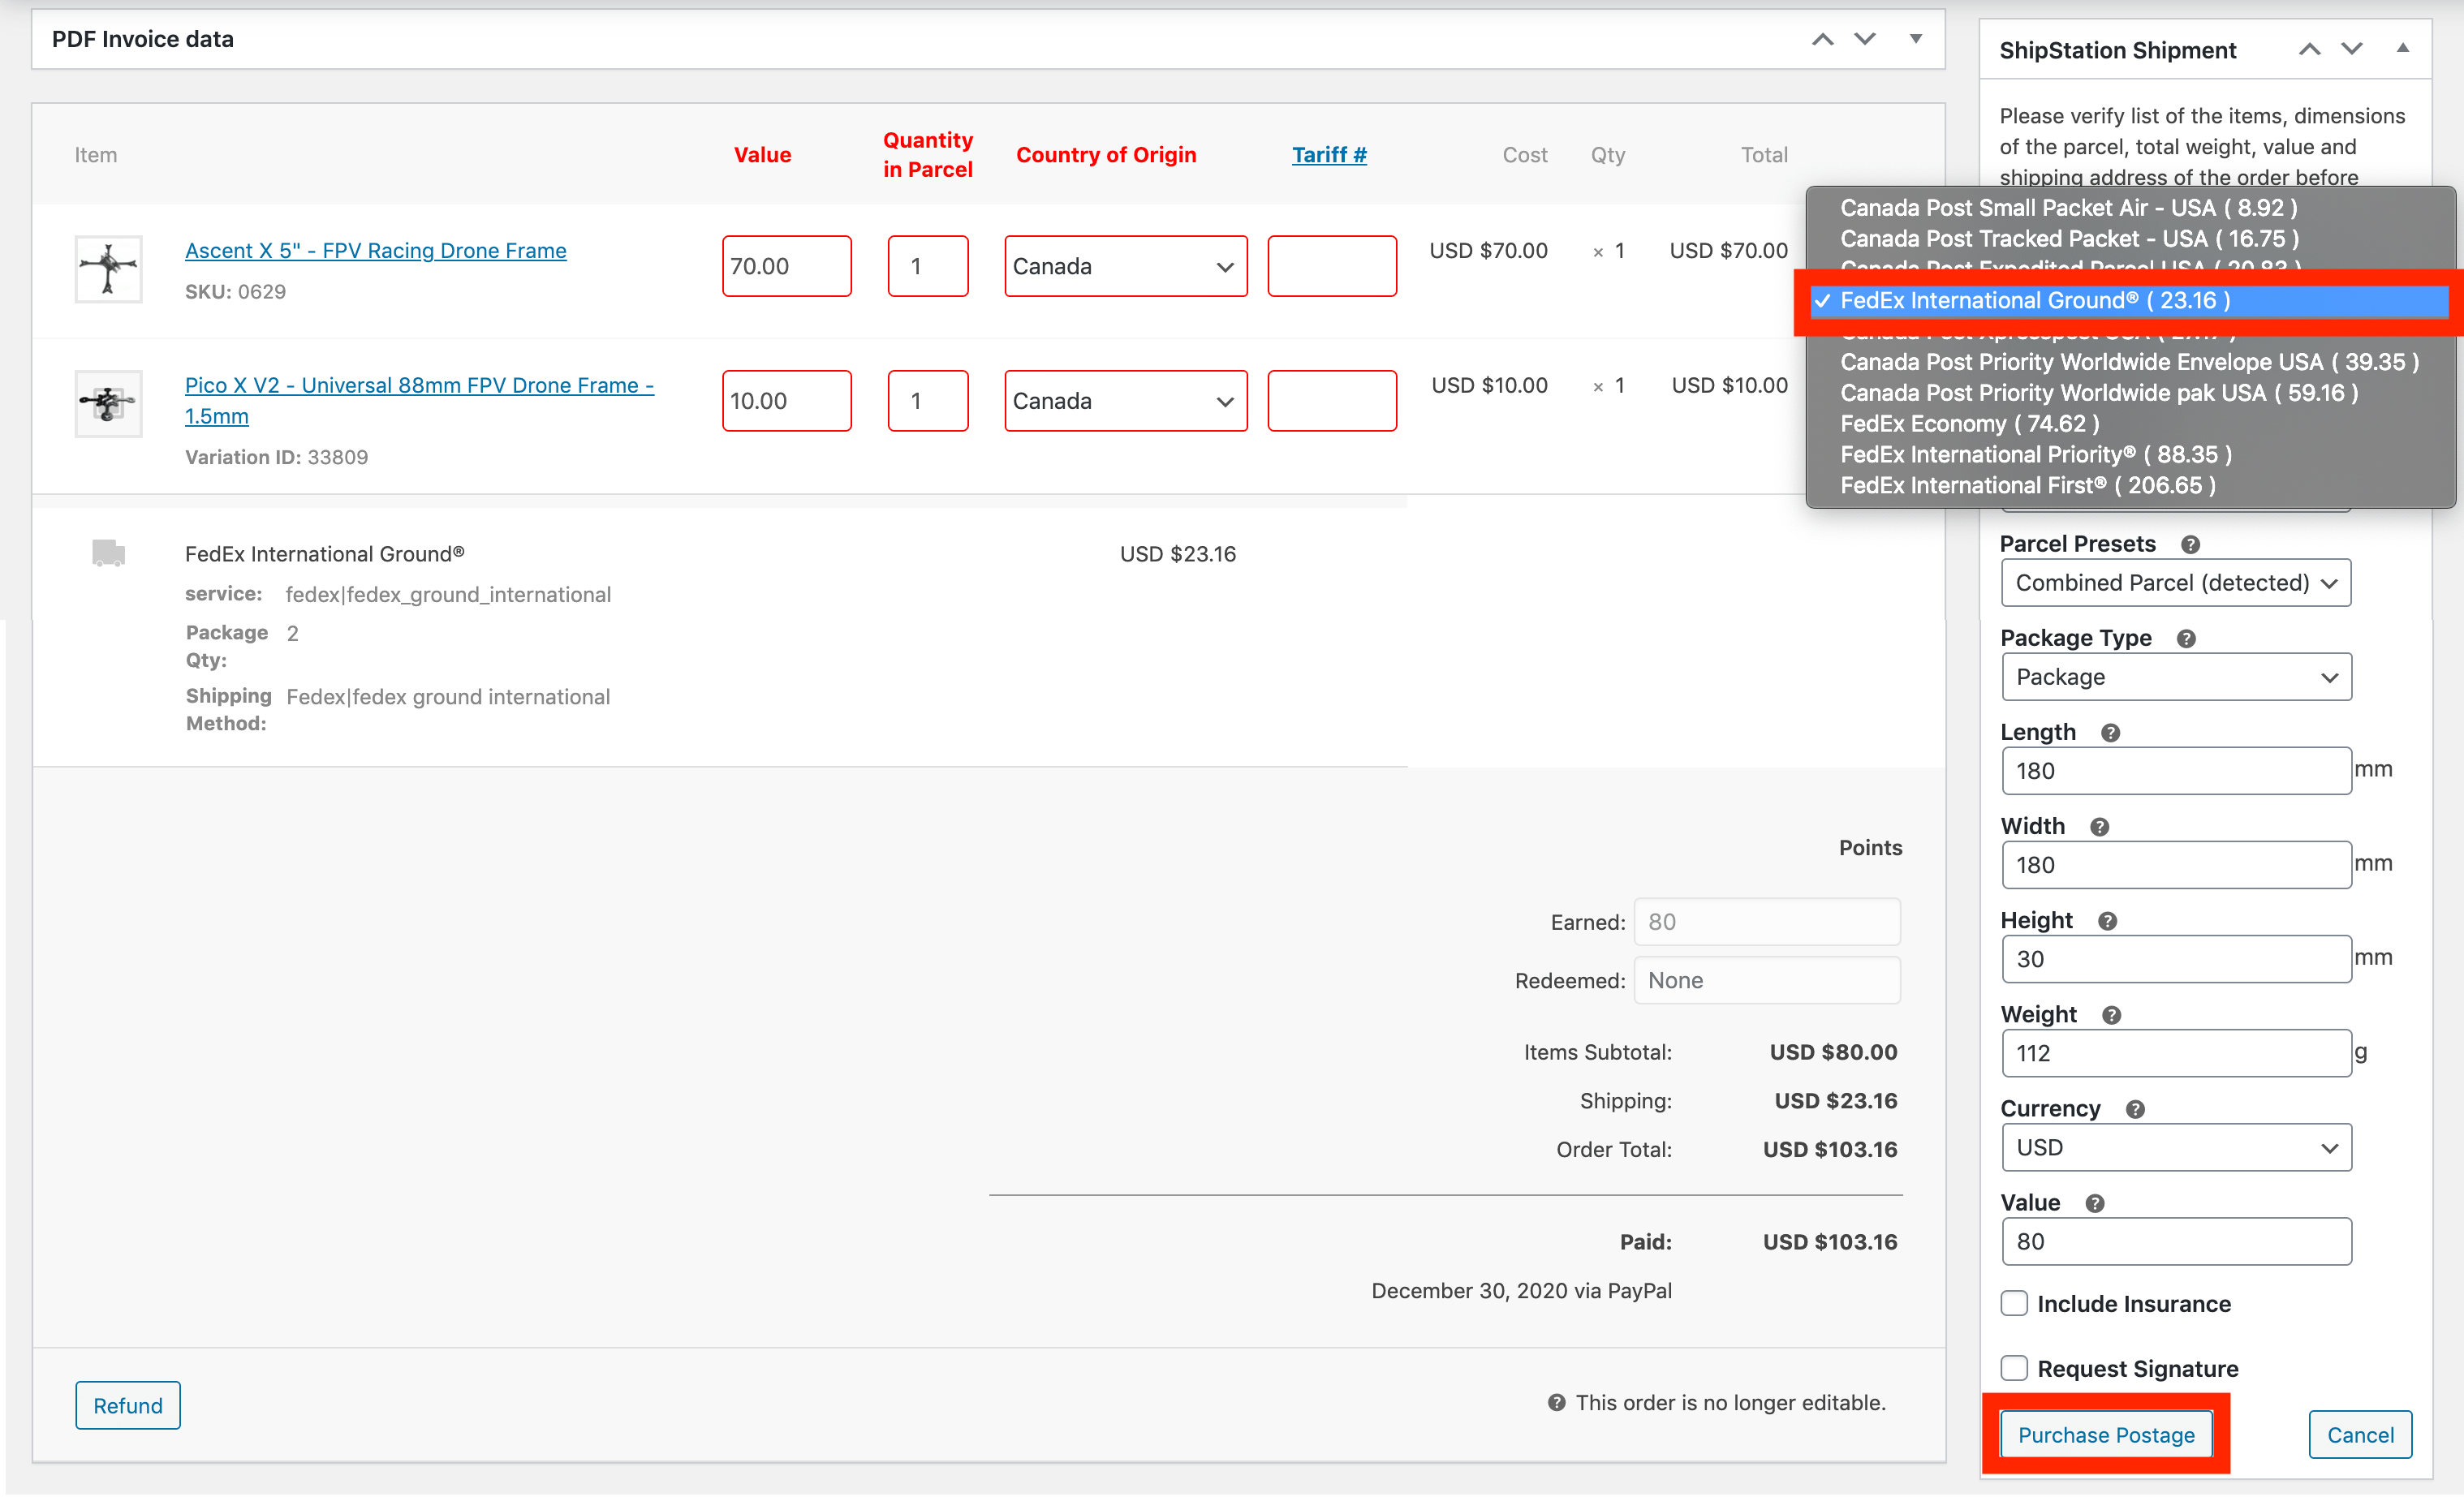Expand the Currency USD dropdown
Viewport: 2464px width, 1497px height.
pos(2176,1147)
